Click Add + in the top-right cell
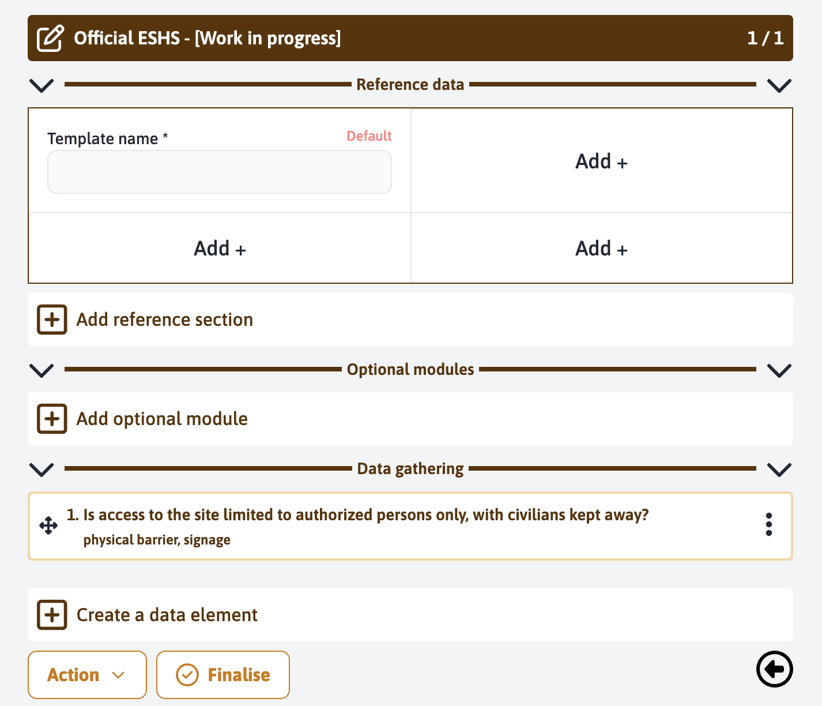 601,162
